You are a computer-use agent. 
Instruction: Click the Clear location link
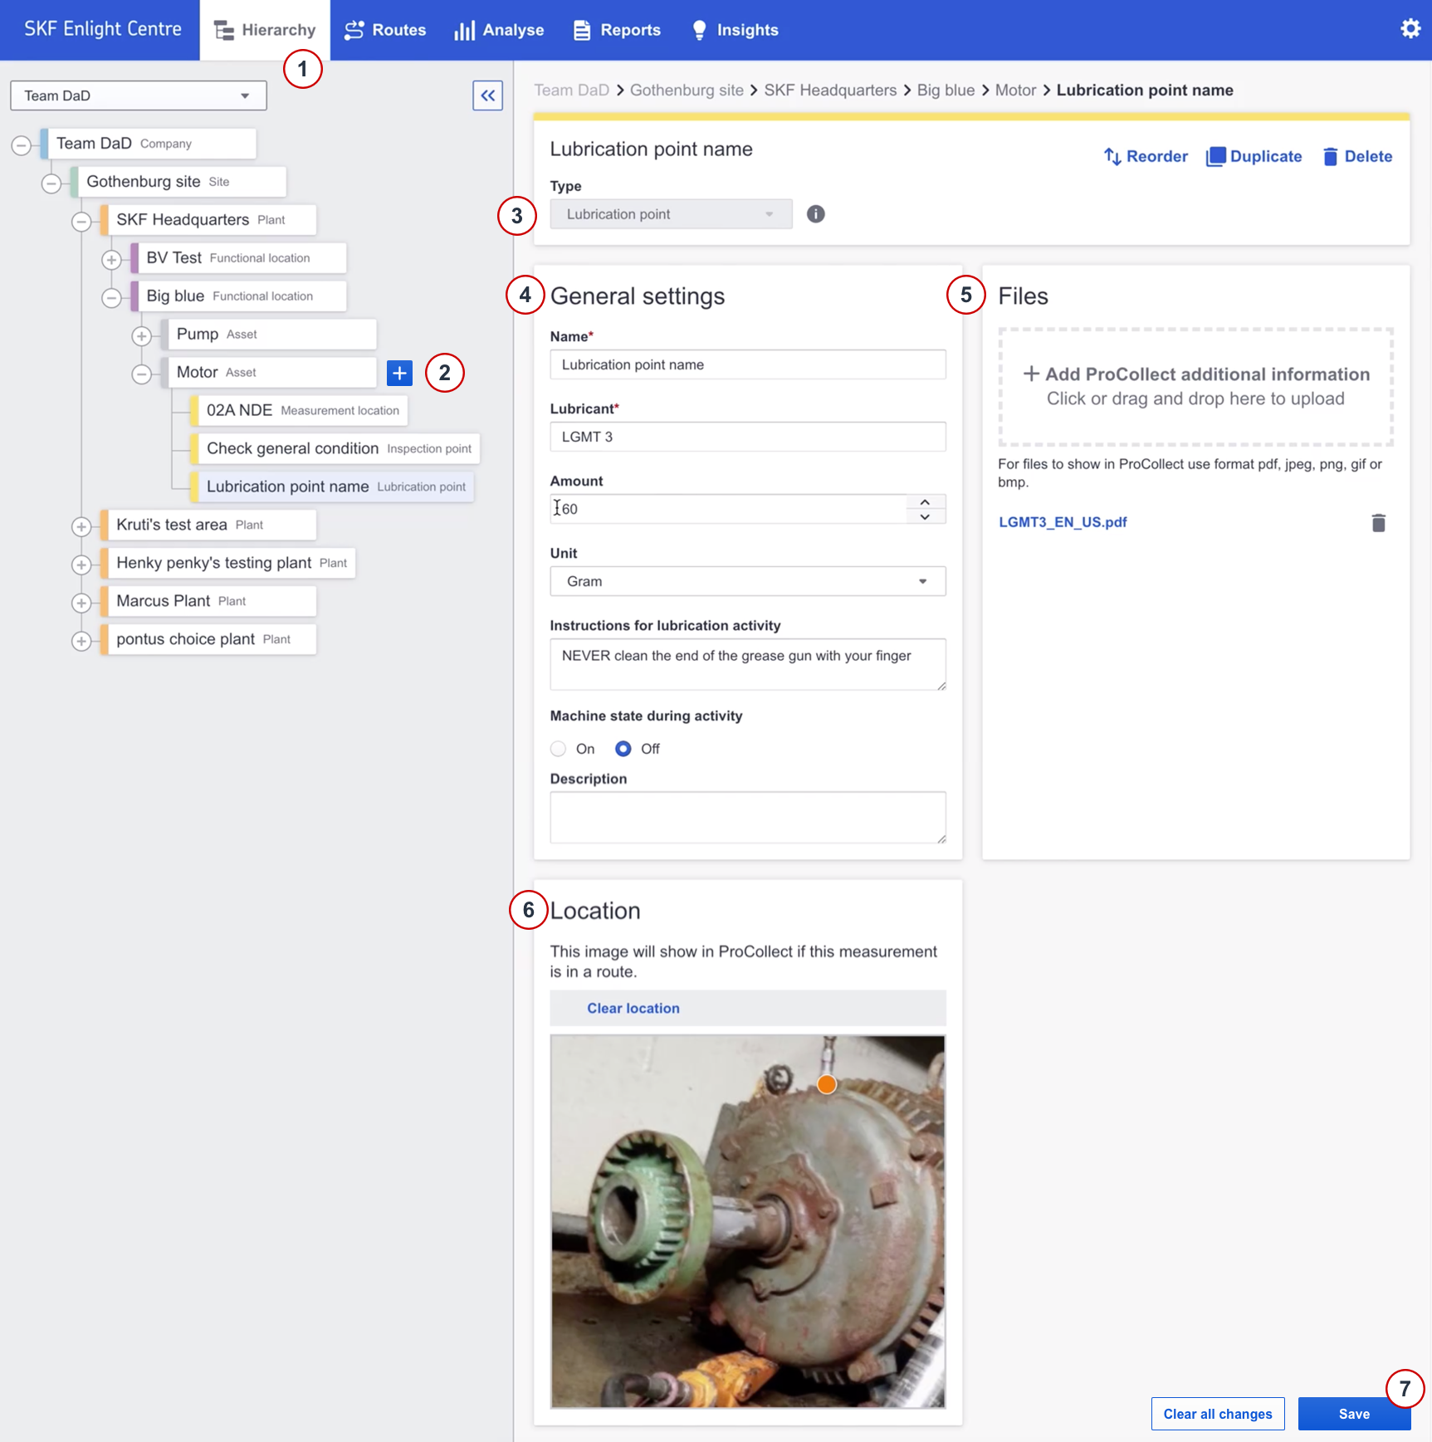(633, 1008)
